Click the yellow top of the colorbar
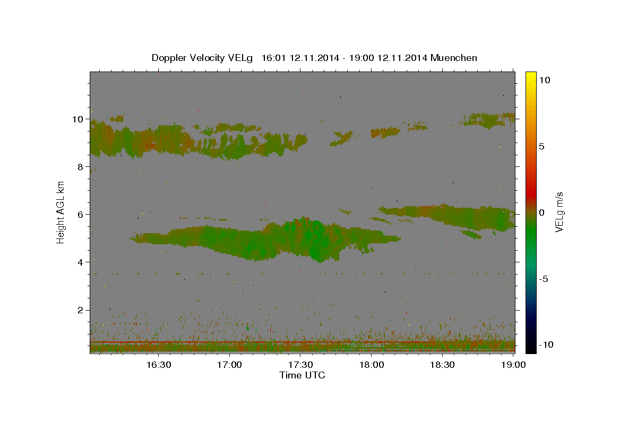The image size is (637, 424). (x=530, y=75)
